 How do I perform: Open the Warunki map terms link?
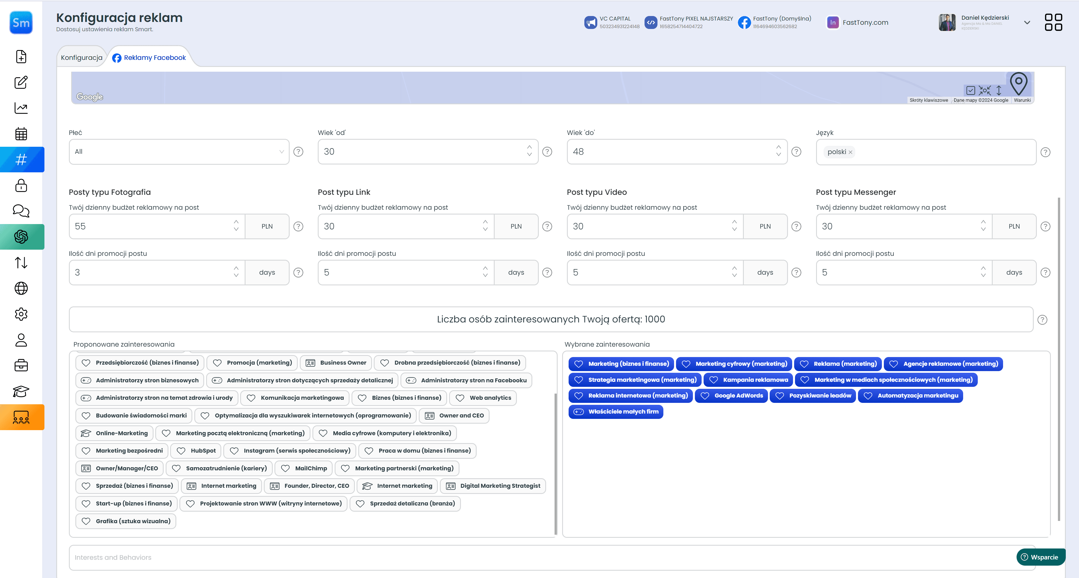[1022, 101]
